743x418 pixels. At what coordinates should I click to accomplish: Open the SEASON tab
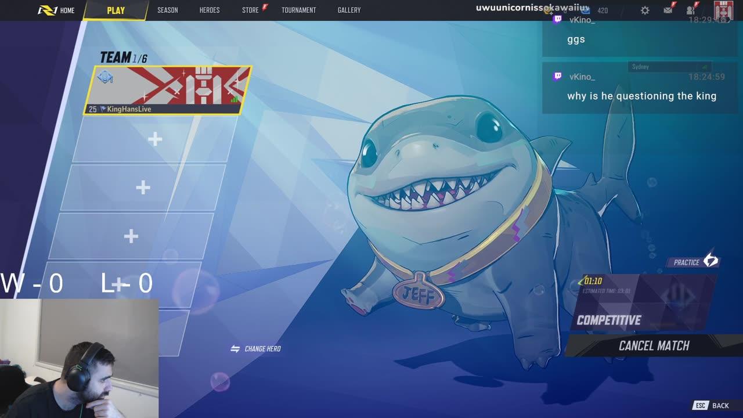[x=168, y=10]
